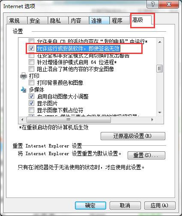Viewport: 182px width, 216px height.
Task: Enable 针对增强保护模式启用 64 位进程 checkbox
Action: pos(31,62)
